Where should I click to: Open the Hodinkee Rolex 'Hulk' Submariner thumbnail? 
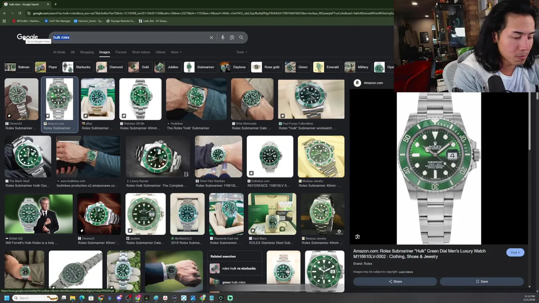point(196,99)
